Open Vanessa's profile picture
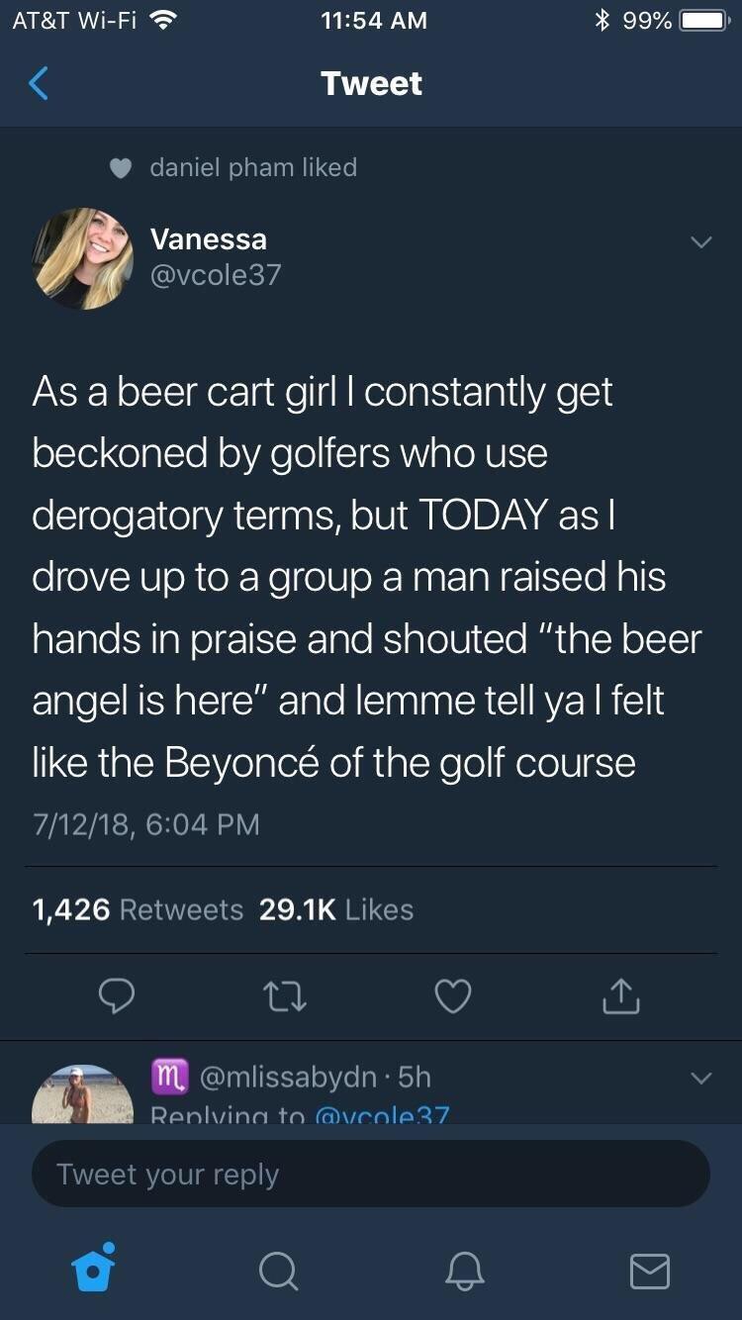This screenshot has height=1320, width=742. point(83,258)
